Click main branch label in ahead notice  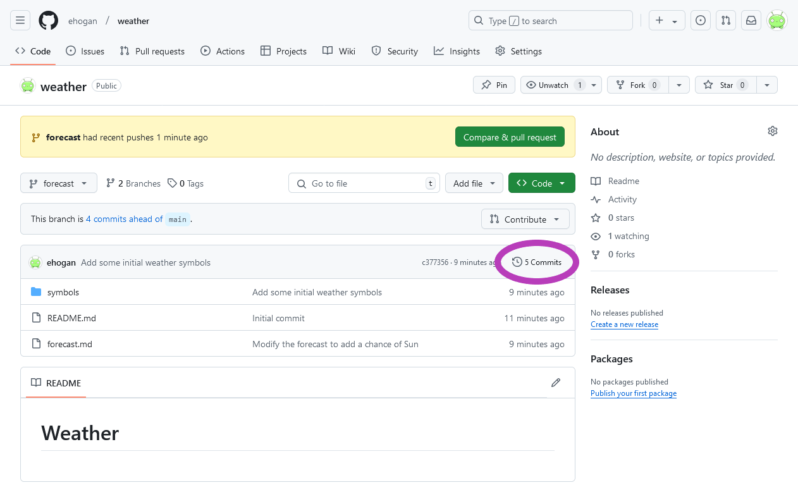click(x=178, y=219)
